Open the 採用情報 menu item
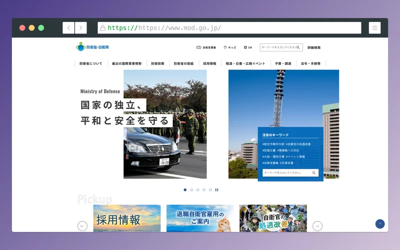Screen dimensions: 400x250 [x=209, y=63]
